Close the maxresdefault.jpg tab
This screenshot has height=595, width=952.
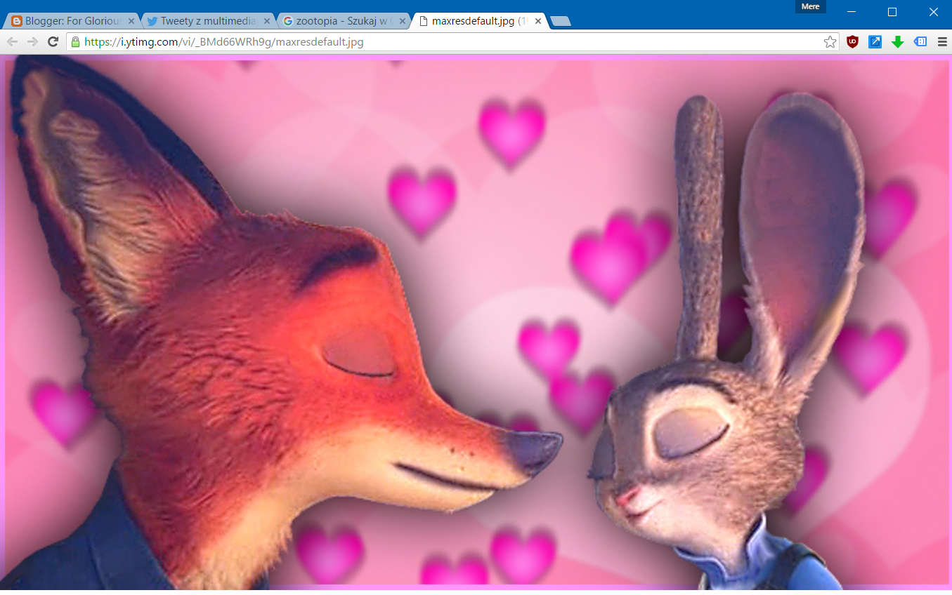pos(538,21)
